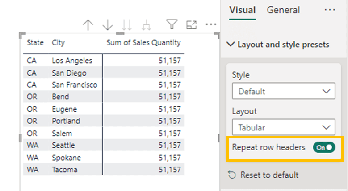Select the Seattle city cell
The height and width of the screenshot is (191, 348).
[x=63, y=145]
